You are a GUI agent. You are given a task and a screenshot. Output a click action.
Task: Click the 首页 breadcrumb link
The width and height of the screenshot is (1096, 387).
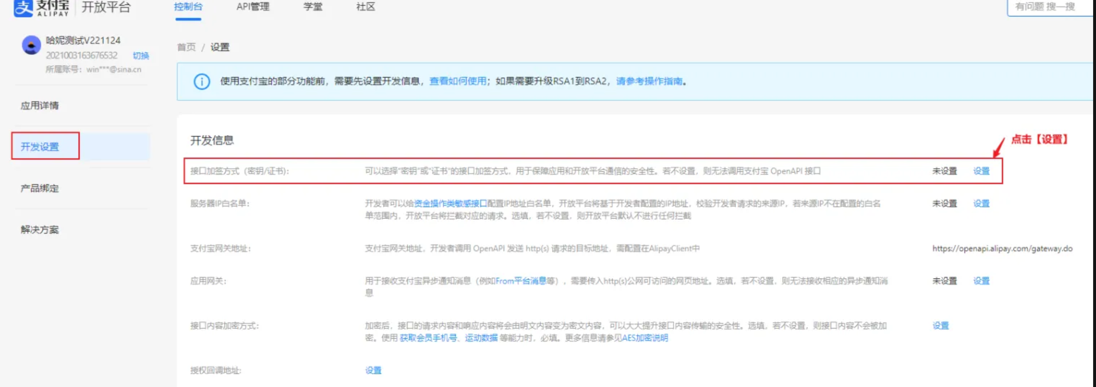tap(186, 47)
